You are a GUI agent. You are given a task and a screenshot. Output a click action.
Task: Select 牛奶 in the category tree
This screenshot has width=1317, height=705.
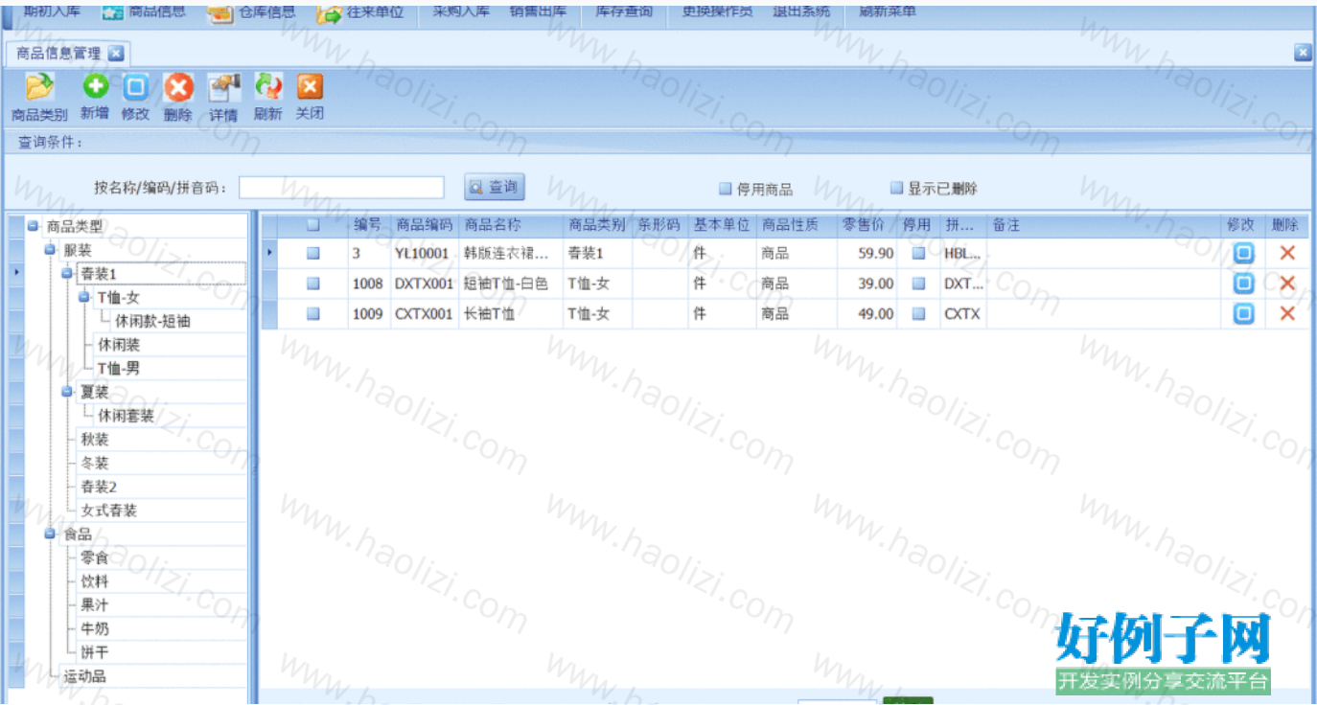point(95,629)
